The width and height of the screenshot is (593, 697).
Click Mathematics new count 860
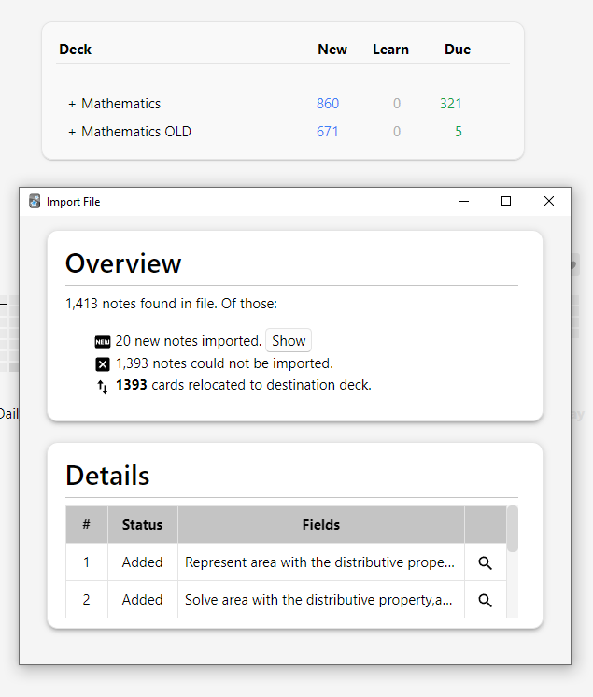[328, 104]
